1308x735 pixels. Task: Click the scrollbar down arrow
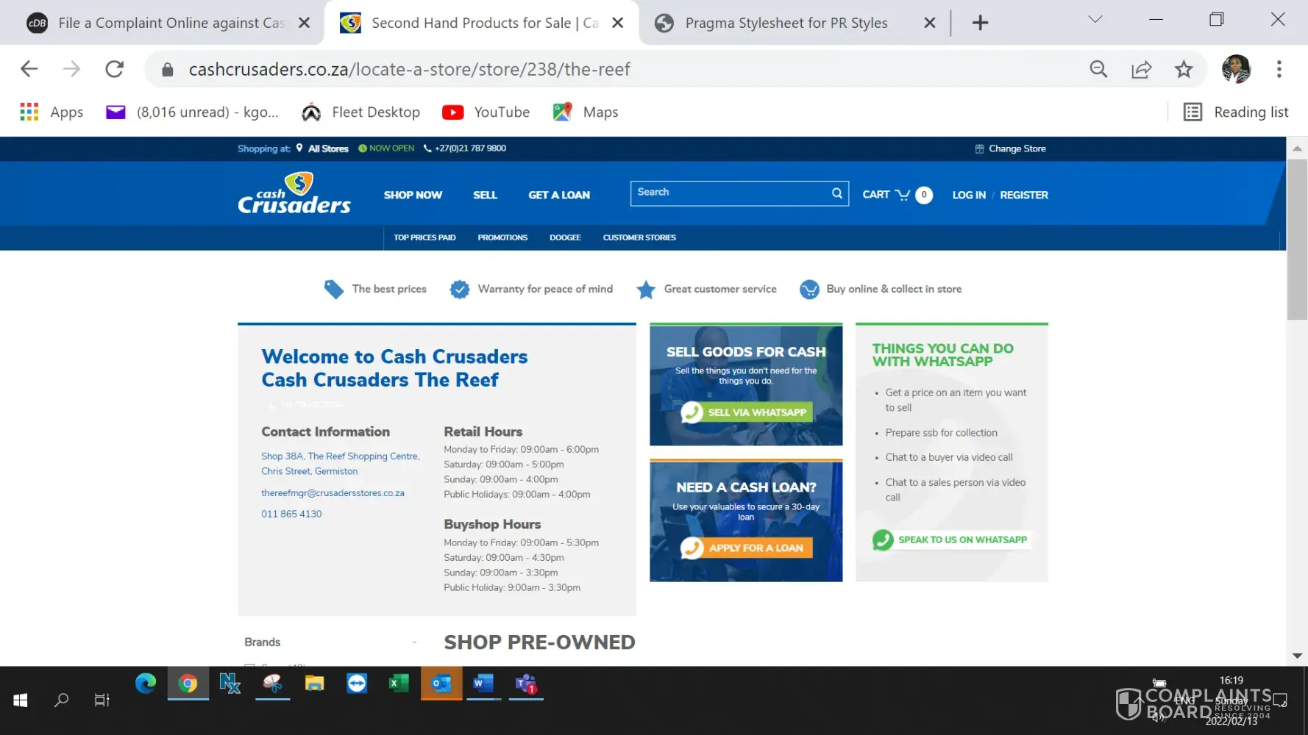coord(1297,656)
